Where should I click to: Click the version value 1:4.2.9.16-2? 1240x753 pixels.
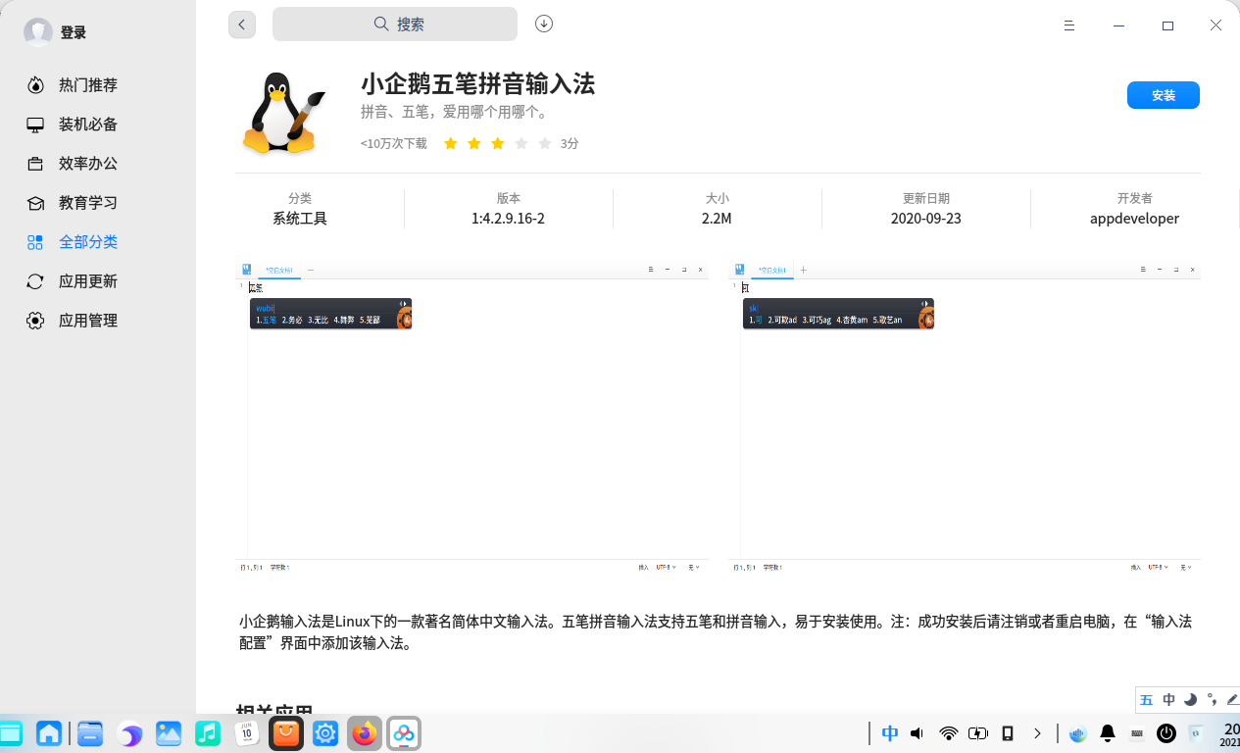tap(508, 219)
